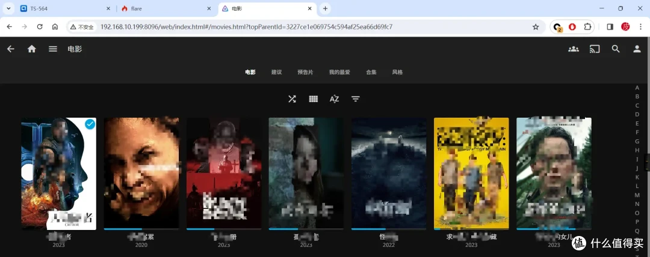The height and width of the screenshot is (257, 650).
Task: Open a new browser tab
Action: (325, 8)
